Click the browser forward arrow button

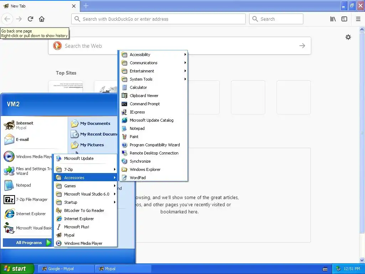(x=19, y=19)
